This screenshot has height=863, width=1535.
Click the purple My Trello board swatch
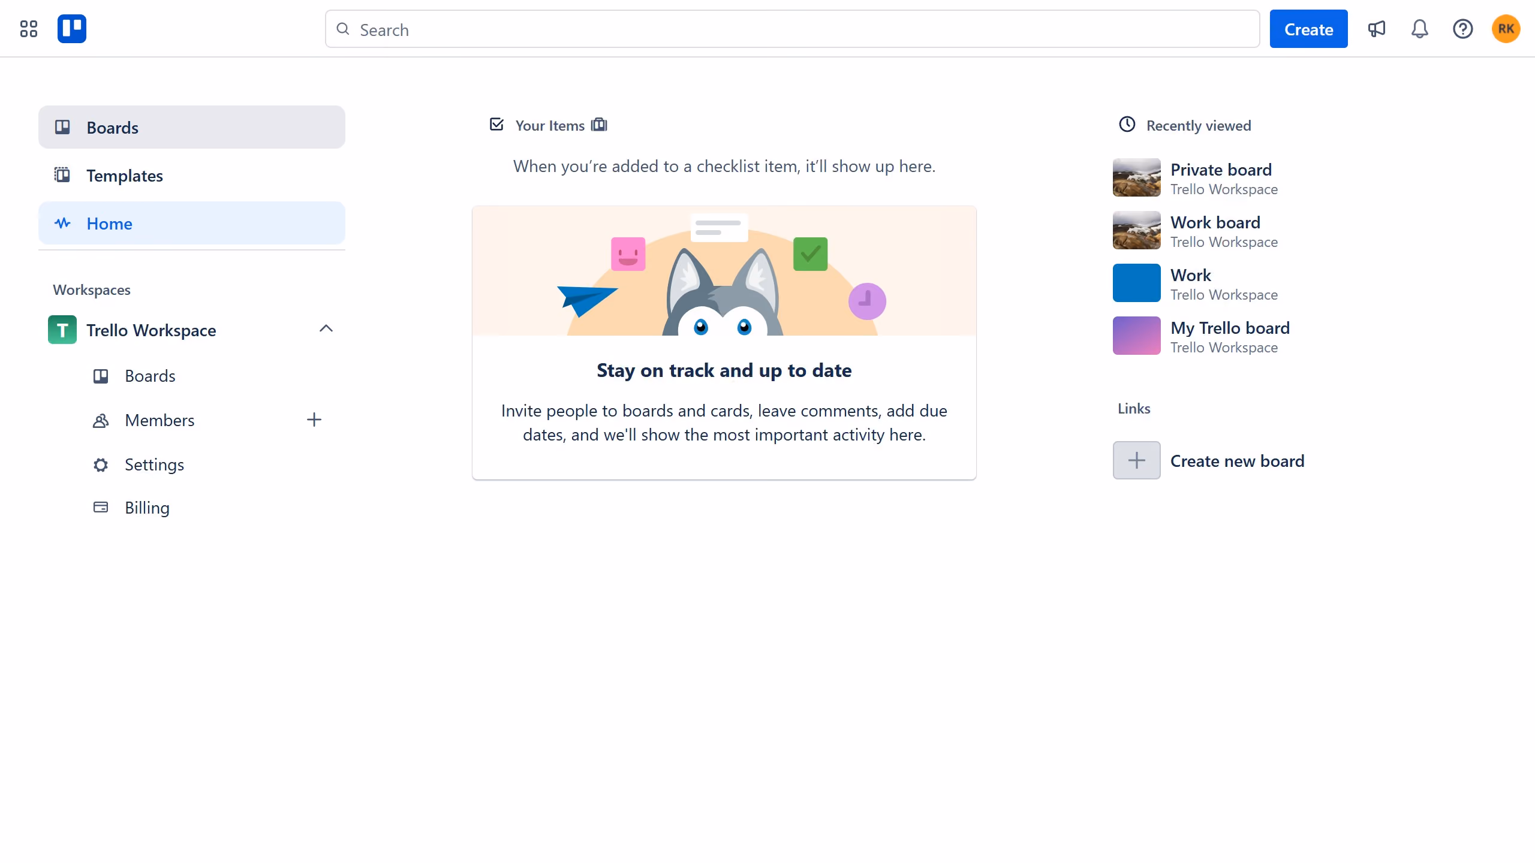[1137, 336]
